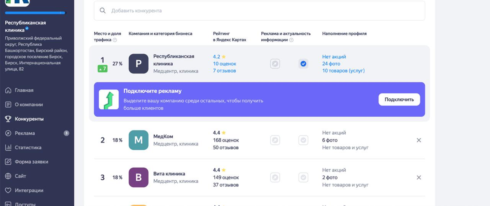Click 168 оценок text for МедКом
The image size is (490, 206).
pyautogui.click(x=226, y=140)
